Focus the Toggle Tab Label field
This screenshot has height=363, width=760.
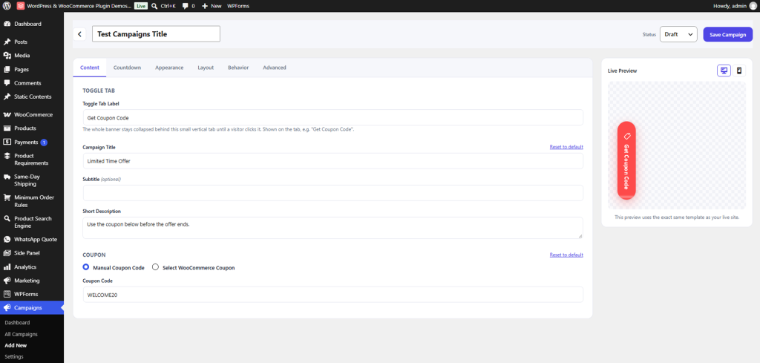[x=333, y=117]
